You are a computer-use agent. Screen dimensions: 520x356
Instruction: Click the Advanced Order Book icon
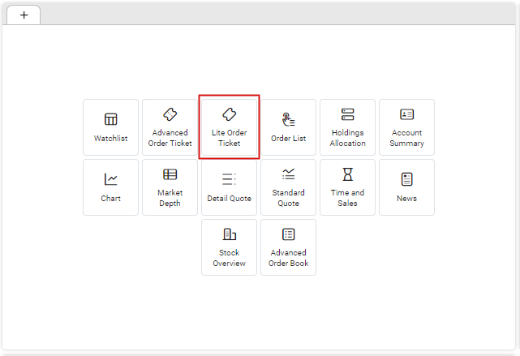(x=288, y=234)
